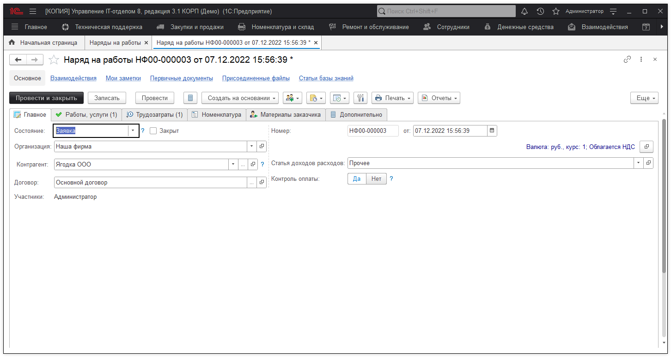Click the favorites star in title bar
Image resolution: width=671 pixels, height=357 pixels.
pos(556,11)
